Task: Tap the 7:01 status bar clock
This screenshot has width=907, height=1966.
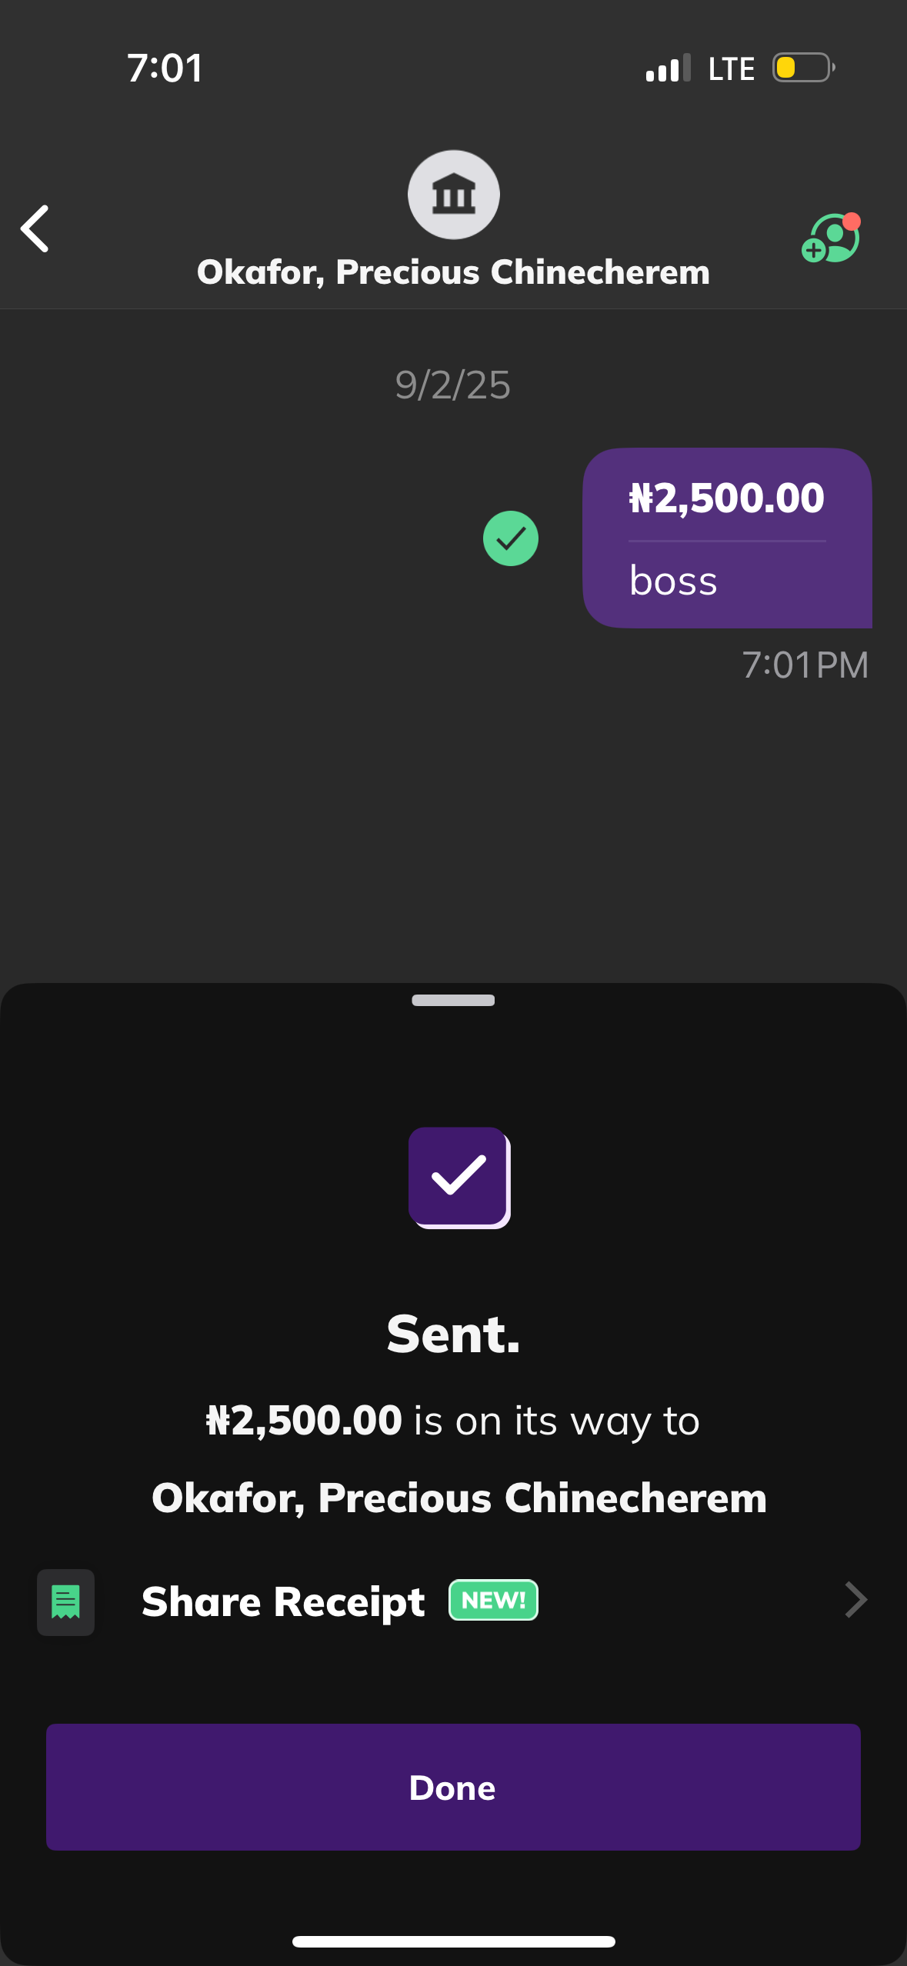Action: click(165, 68)
